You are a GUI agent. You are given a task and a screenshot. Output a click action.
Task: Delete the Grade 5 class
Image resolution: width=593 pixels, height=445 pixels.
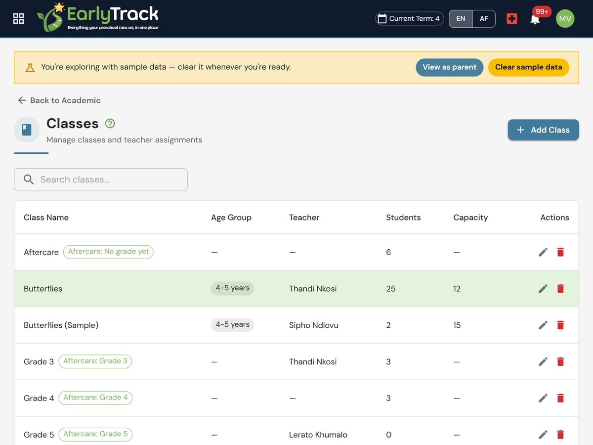560,435
